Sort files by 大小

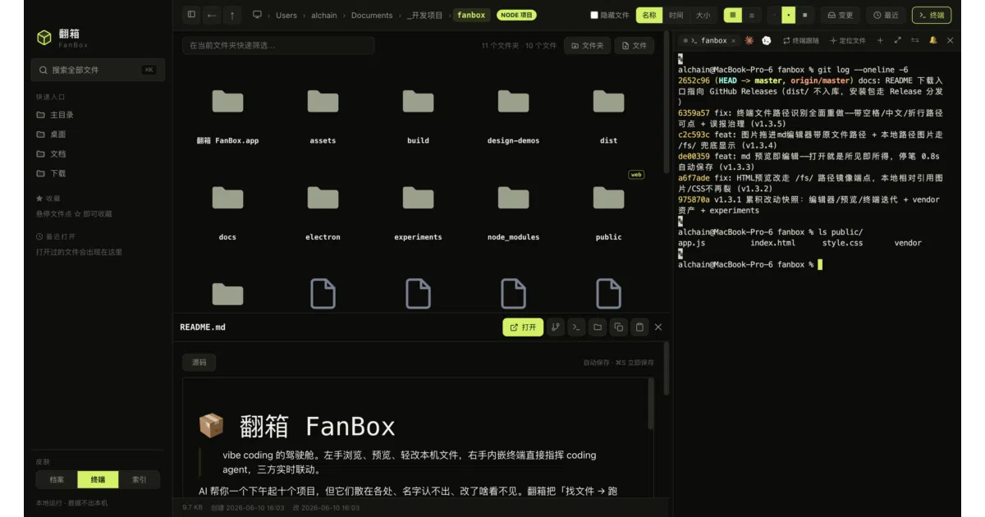703,15
